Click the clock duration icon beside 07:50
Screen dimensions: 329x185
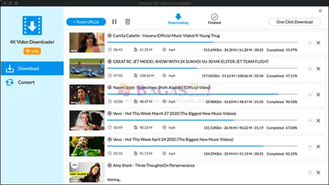point(109,76)
